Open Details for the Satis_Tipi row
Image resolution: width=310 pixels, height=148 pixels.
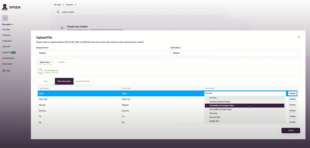click(x=292, y=99)
